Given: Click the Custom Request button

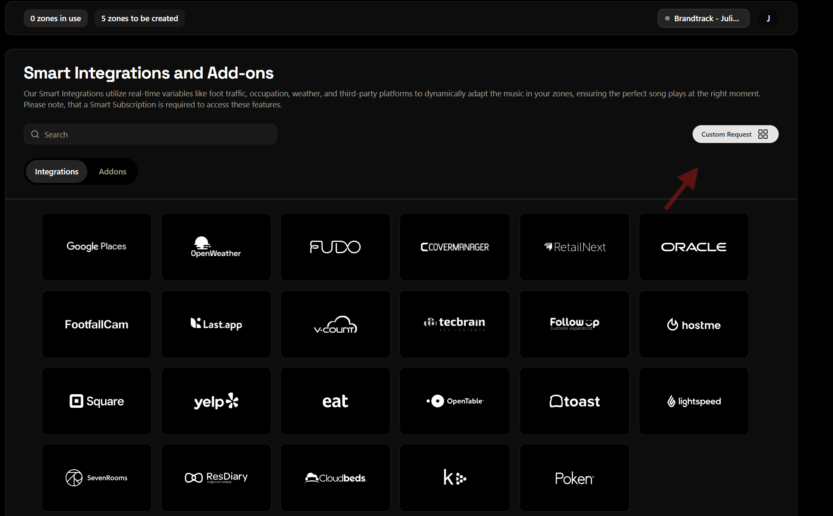Looking at the screenshot, I should 735,134.
